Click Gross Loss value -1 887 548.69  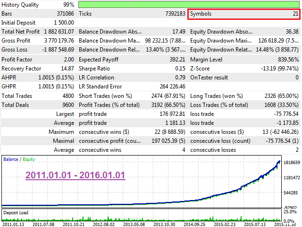point(58,50)
